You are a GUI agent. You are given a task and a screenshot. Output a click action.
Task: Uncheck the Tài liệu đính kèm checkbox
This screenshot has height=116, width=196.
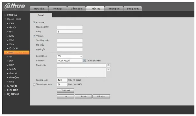(x=84, y=61)
